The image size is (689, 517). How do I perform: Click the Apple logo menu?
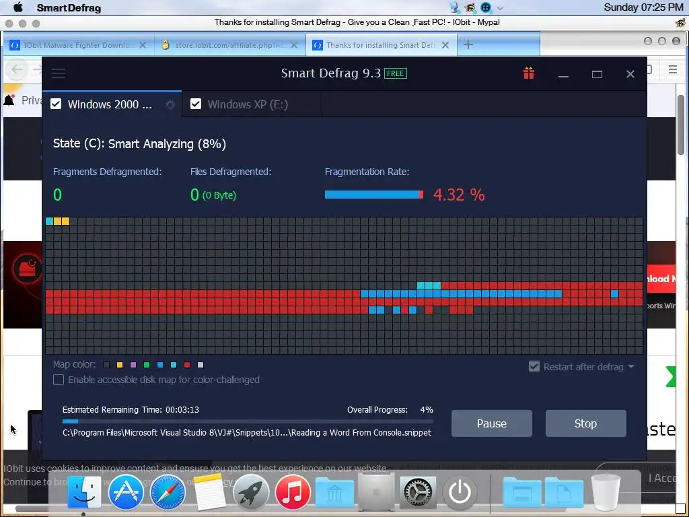click(x=17, y=7)
